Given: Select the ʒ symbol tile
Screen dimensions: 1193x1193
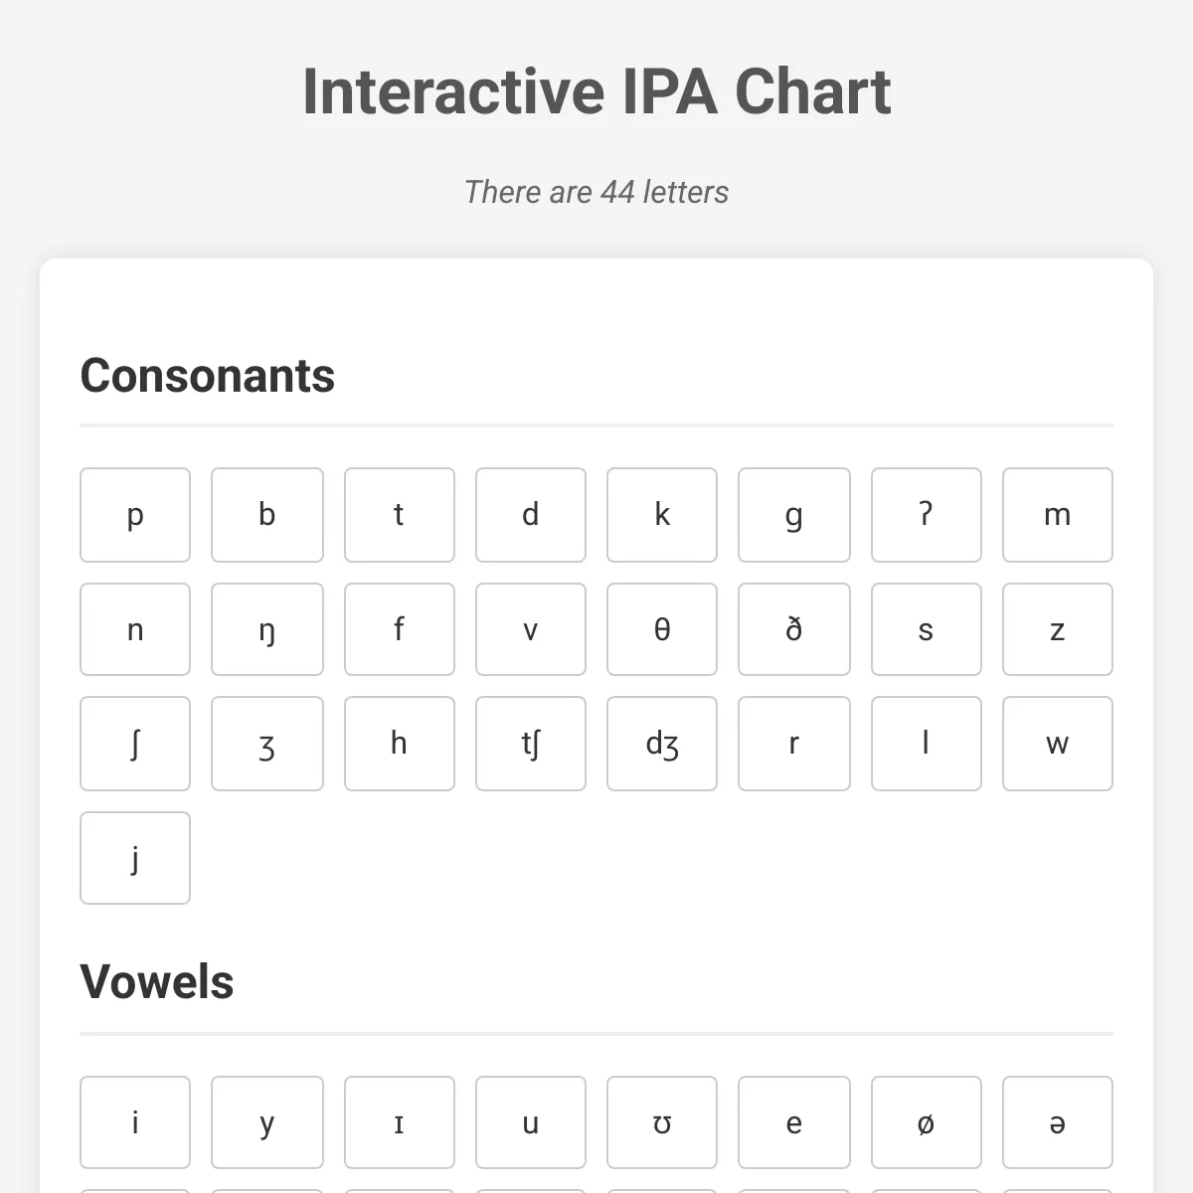Looking at the screenshot, I should [266, 744].
